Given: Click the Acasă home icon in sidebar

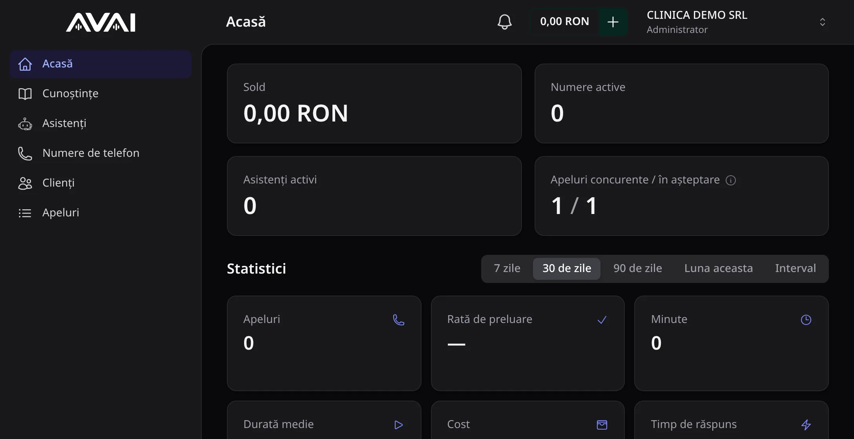Looking at the screenshot, I should coord(25,64).
